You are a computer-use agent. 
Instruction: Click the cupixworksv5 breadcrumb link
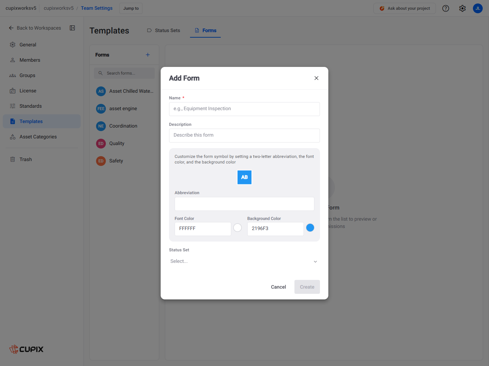pos(59,8)
